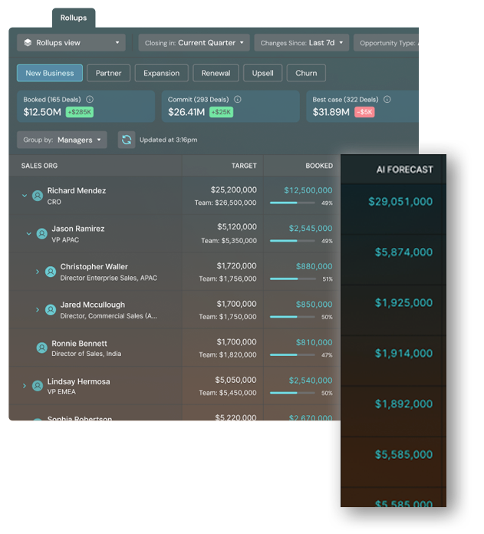Expand the Jared Mccullough row
The width and height of the screenshot is (484, 534).
[38, 310]
